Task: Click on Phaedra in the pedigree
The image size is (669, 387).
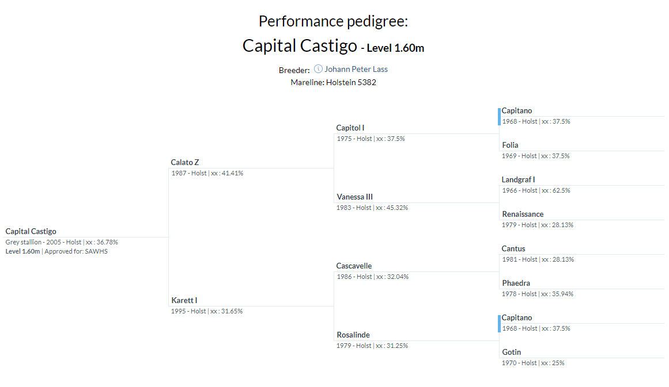Action: [516, 283]
